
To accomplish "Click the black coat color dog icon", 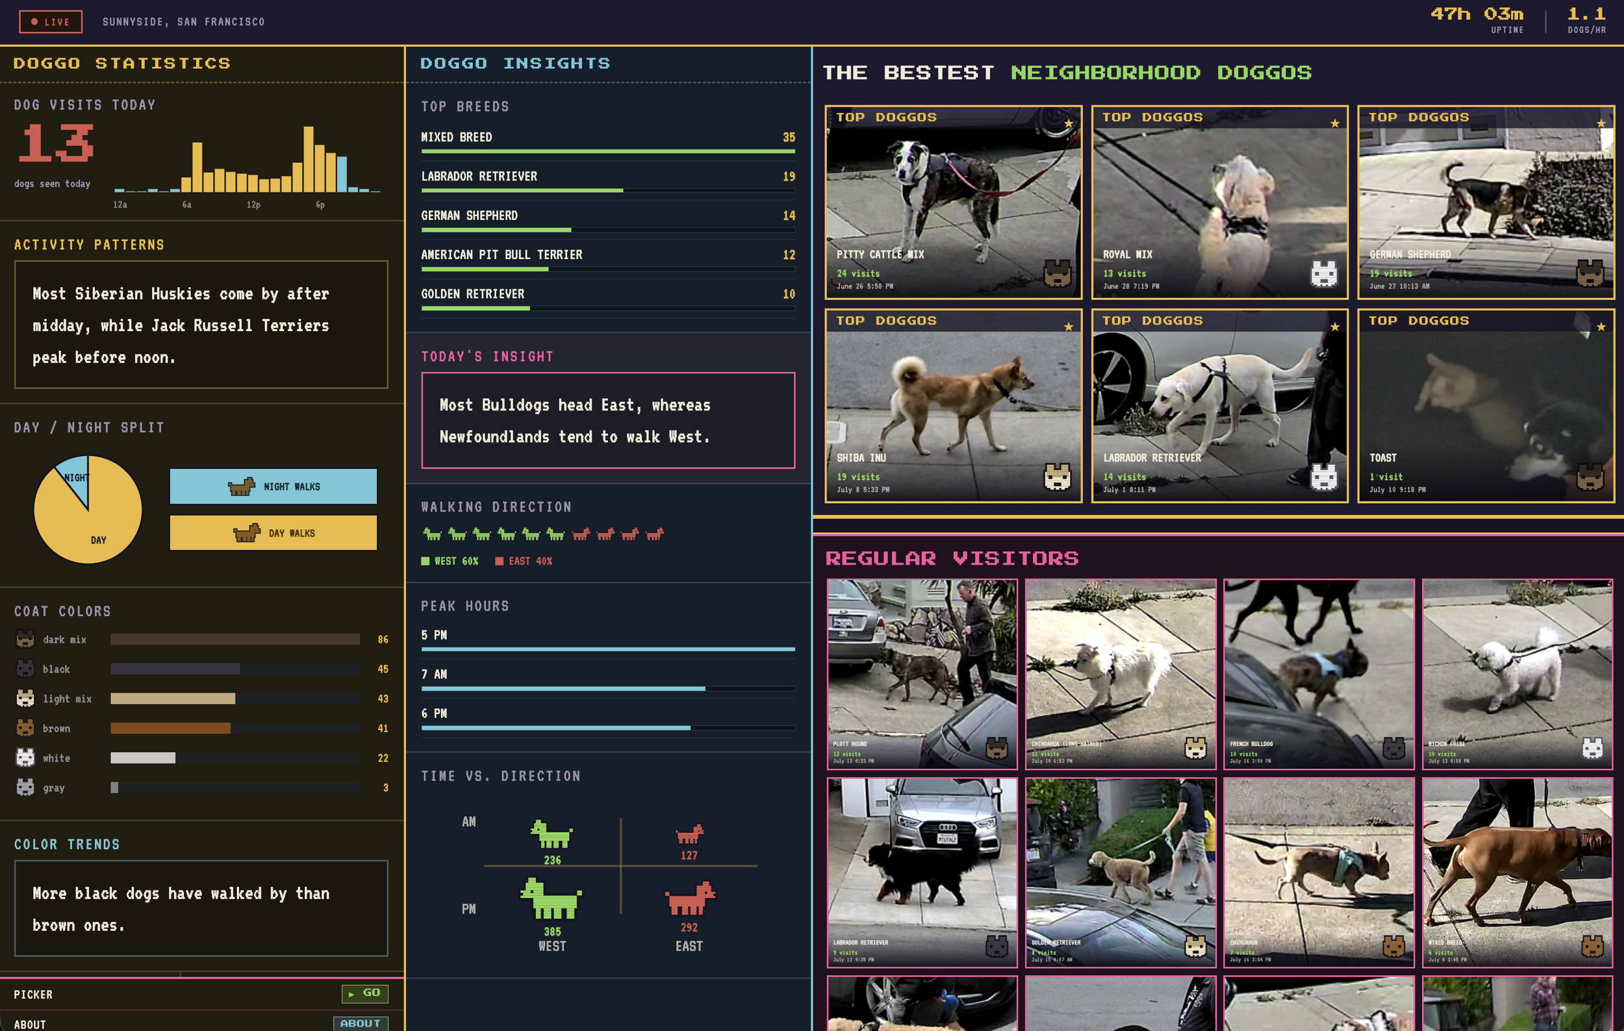I will pyautogui.click(x=25, y=669).
